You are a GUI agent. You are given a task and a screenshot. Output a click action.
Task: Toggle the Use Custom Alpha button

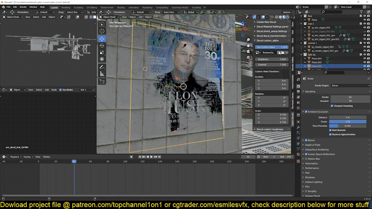tap(272, 47)
